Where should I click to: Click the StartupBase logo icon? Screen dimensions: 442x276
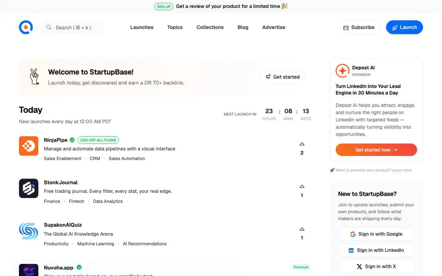[x=26, y=27]
